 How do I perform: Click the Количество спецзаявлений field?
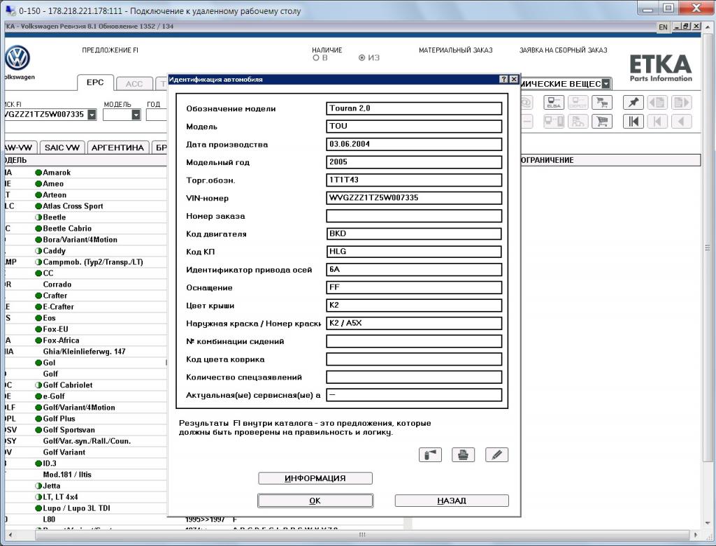click(414, 377)
